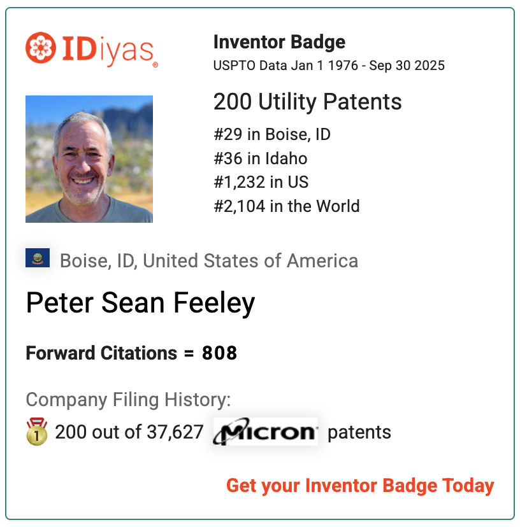Click the 200 out of 37,627 text
Image resolution: width=520 pixels, height=527 pixels.
click(129, 432)
